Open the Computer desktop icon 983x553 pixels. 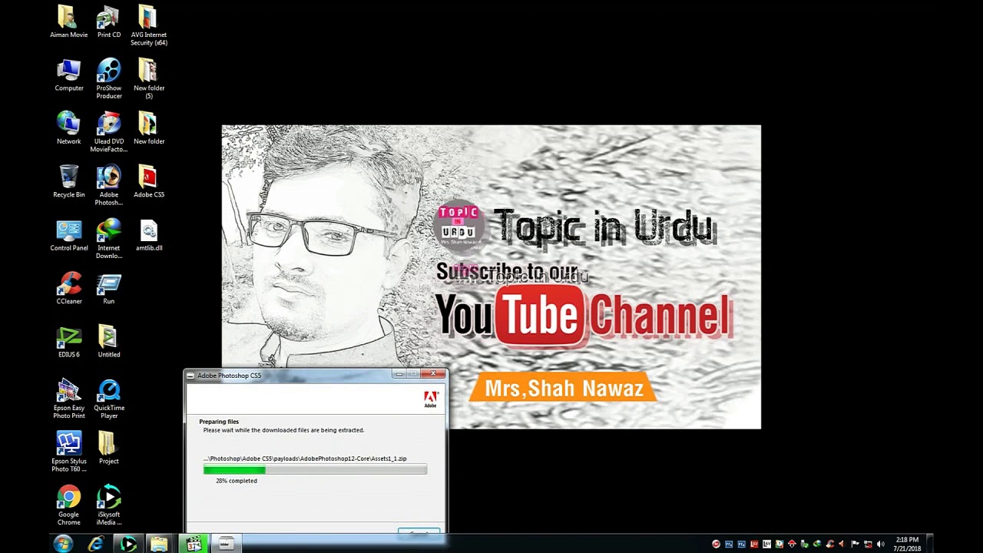68,75
